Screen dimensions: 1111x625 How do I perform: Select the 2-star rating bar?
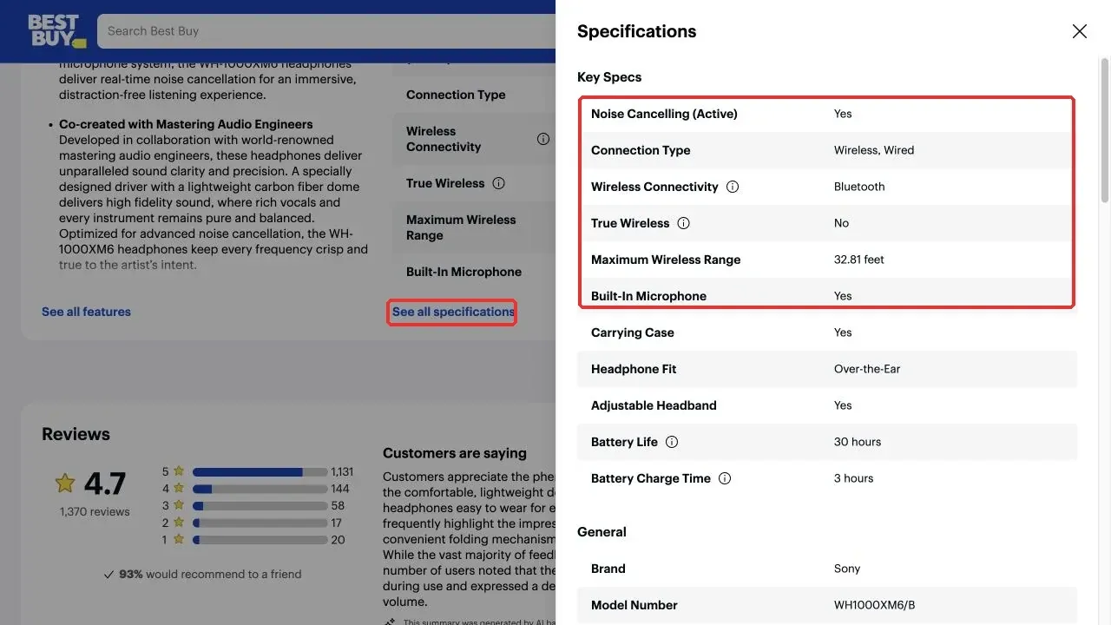(260, 523)
